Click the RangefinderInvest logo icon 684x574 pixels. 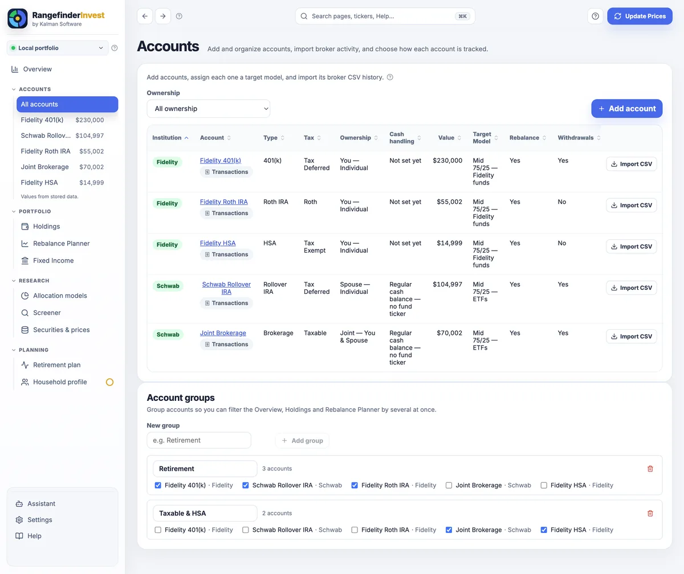click(18, 19)
